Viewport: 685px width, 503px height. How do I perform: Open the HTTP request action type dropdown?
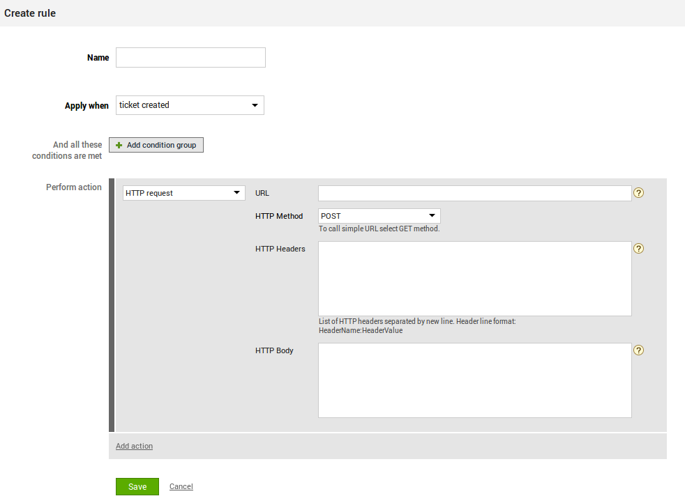[184, 193]
